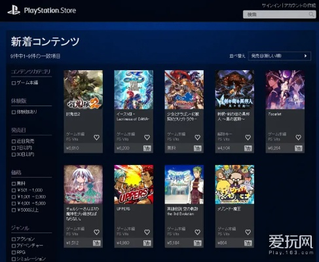Viewport: 319px width, 262px height.
Task: Click the 討鬼伝2 title text
Action: click(x=73, y=114)
